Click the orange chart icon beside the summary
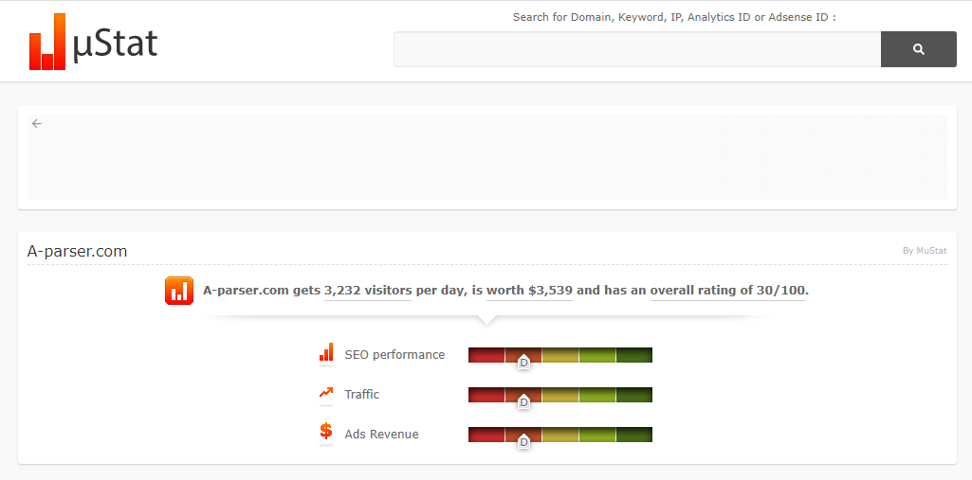Screen dimensions: 972x480 pyautogui.click(x=178, y=291)
